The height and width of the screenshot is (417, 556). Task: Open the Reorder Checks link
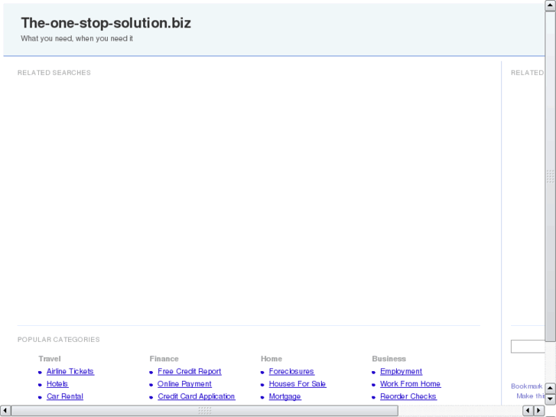[x=408, y=396]
